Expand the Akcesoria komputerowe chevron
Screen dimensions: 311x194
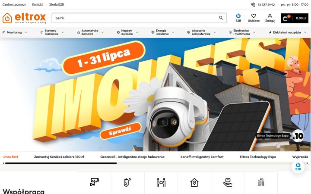coord(215,32)
